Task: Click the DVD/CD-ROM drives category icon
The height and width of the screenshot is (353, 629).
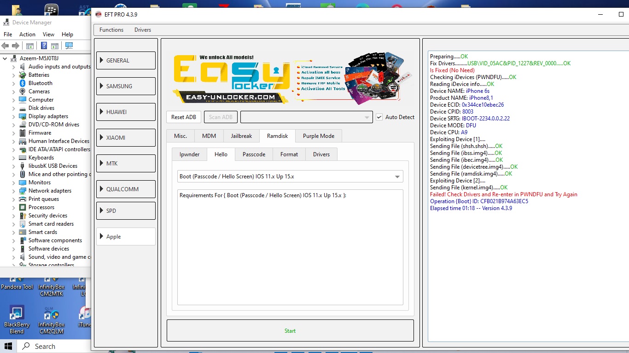Action: click(x=23, y=125)
